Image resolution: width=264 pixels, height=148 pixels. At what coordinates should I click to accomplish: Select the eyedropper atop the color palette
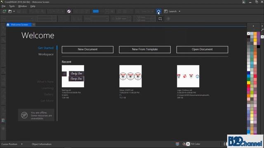(x=262, y=30)
